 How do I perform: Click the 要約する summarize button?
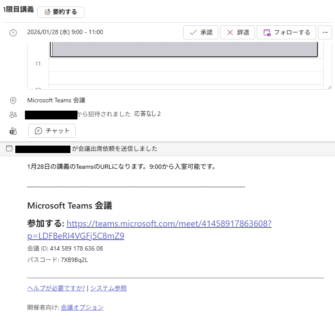coord(61,12)
